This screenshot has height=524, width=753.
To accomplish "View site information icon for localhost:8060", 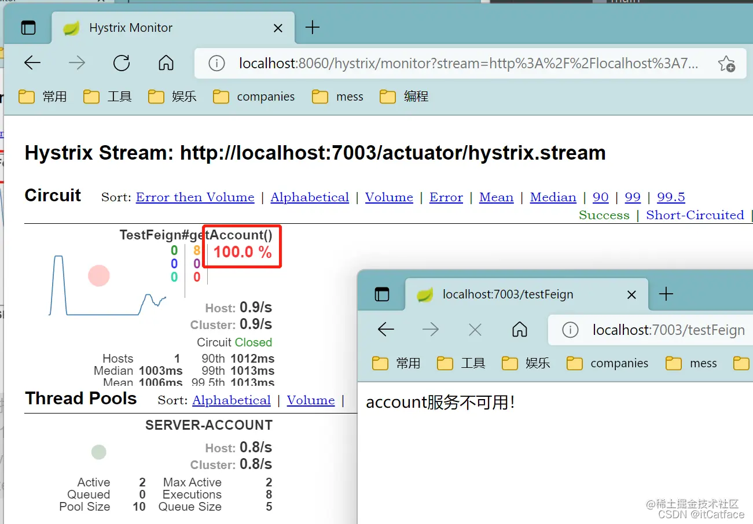I will click(216, 64).
